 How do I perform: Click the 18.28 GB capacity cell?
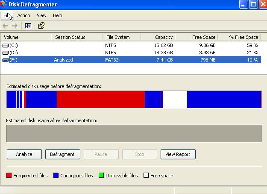point(164,53)
